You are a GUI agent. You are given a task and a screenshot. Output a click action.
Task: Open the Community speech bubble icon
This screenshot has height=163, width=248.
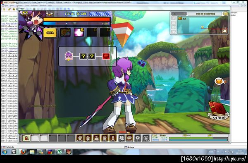(129, 138)
